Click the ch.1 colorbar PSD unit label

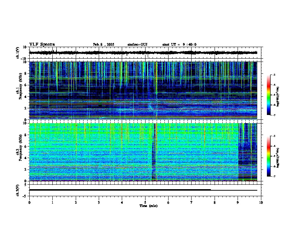(278, 97)
